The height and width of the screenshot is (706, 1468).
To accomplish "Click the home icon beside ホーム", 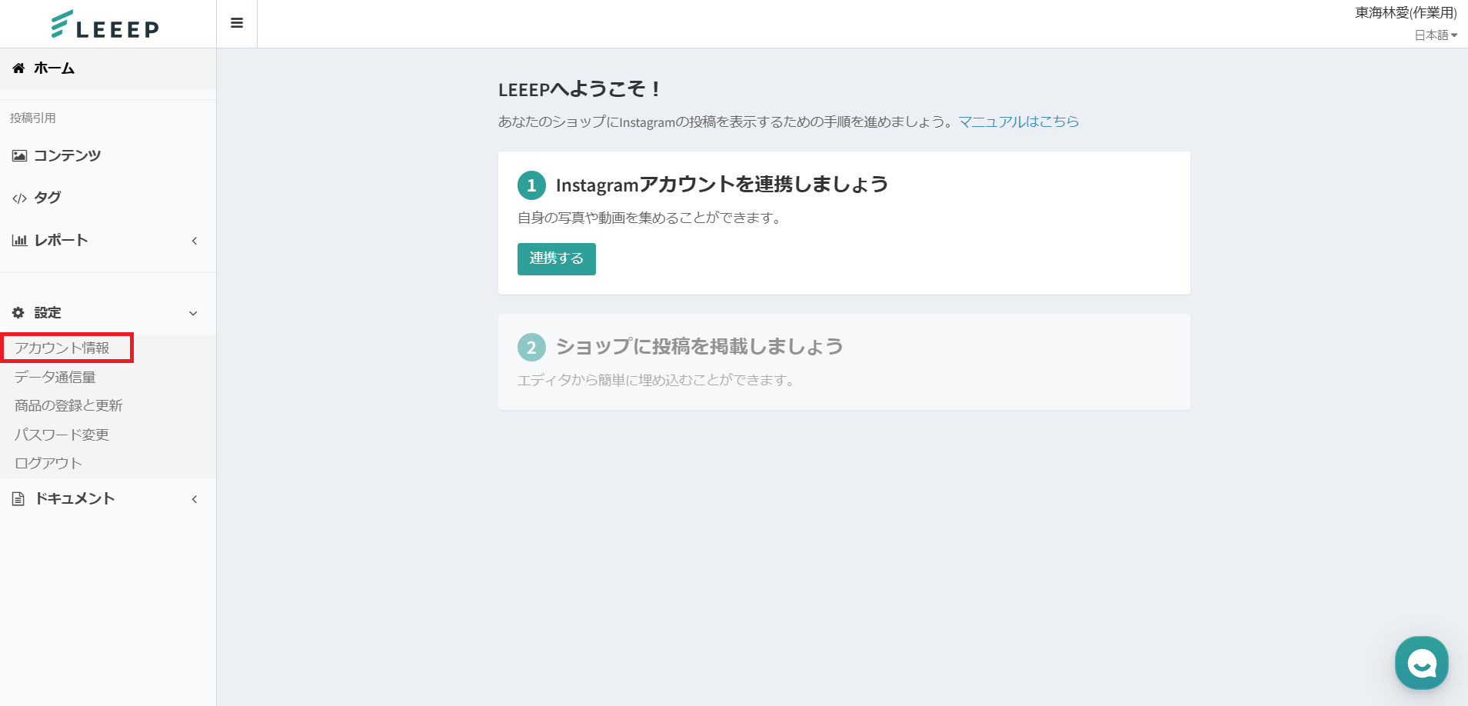I will point(18,68).
